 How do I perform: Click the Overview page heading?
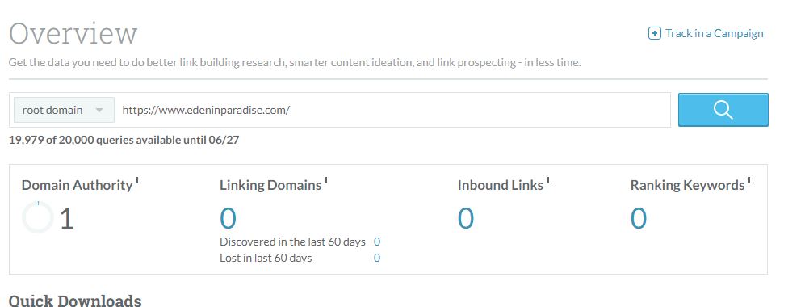point(73,33)
